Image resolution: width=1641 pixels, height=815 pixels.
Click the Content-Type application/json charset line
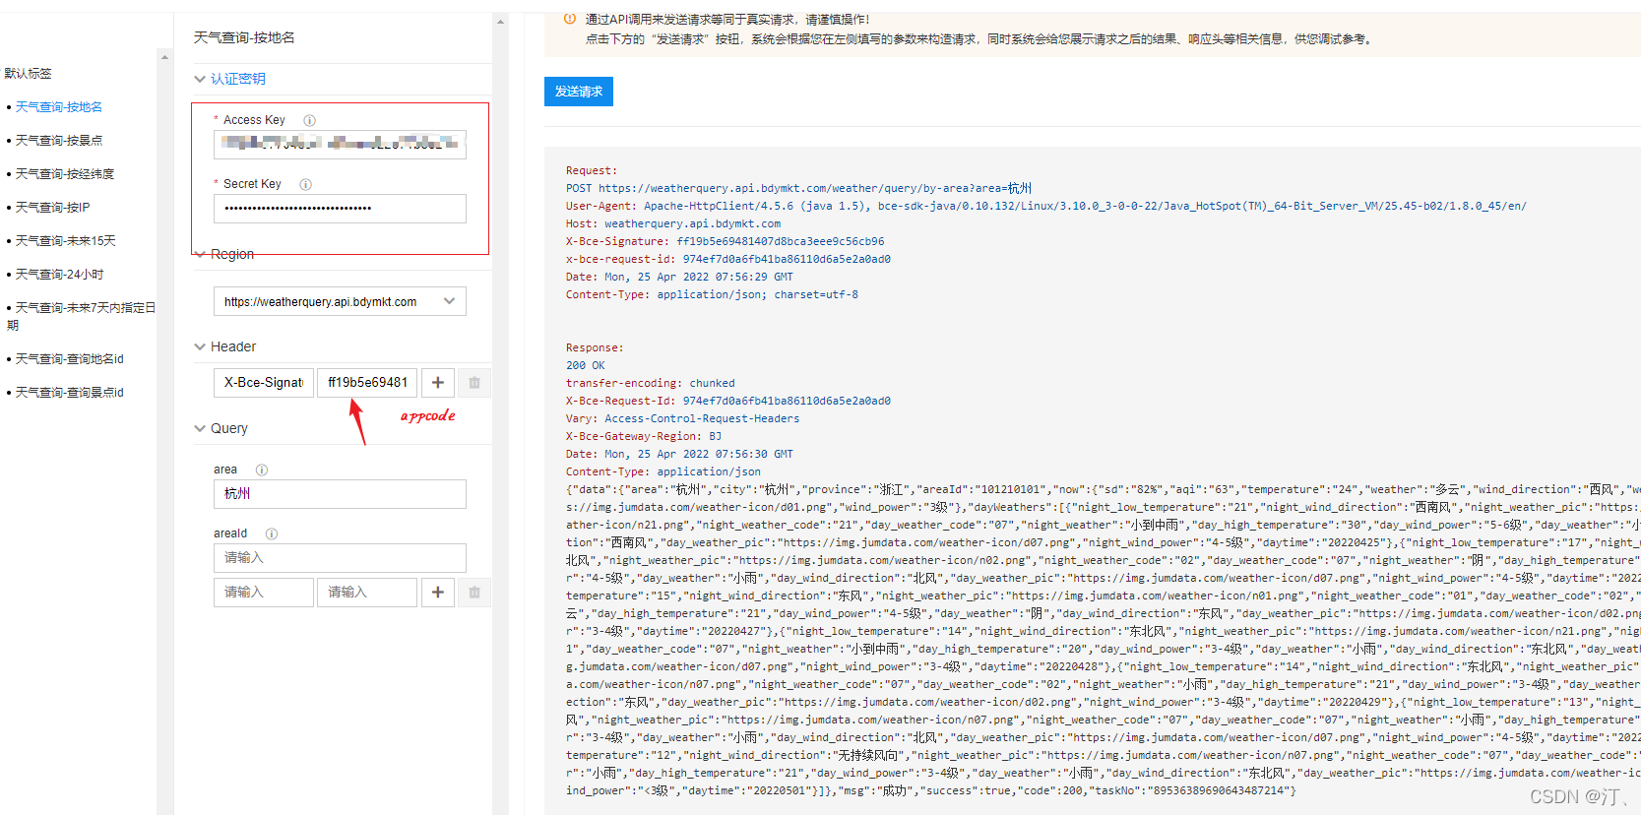point(712,294)
